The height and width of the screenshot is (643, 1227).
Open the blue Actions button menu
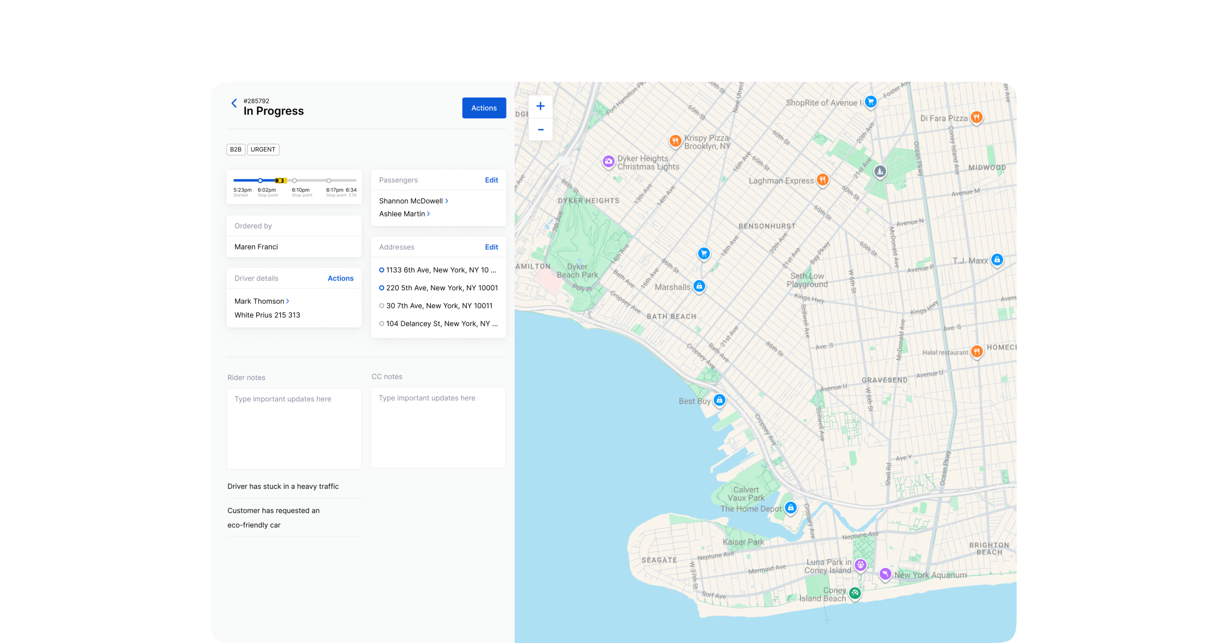pyautogui.click(x=484, y=108)
